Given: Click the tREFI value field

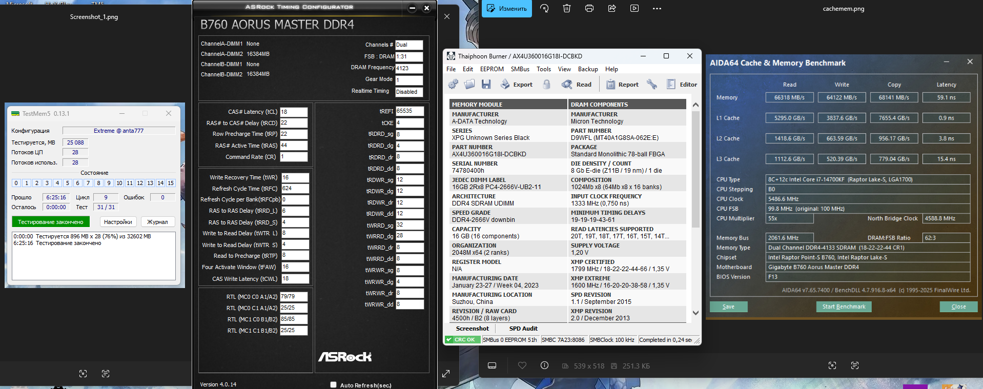Looking at the screenshot, I should click(x=409, y=111).
